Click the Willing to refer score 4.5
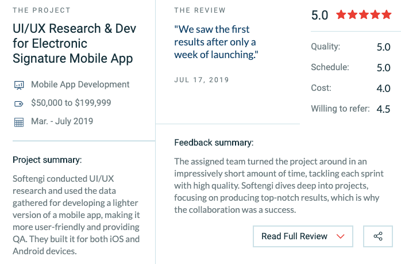Screen dimensions: 401x264 point(383,109)
